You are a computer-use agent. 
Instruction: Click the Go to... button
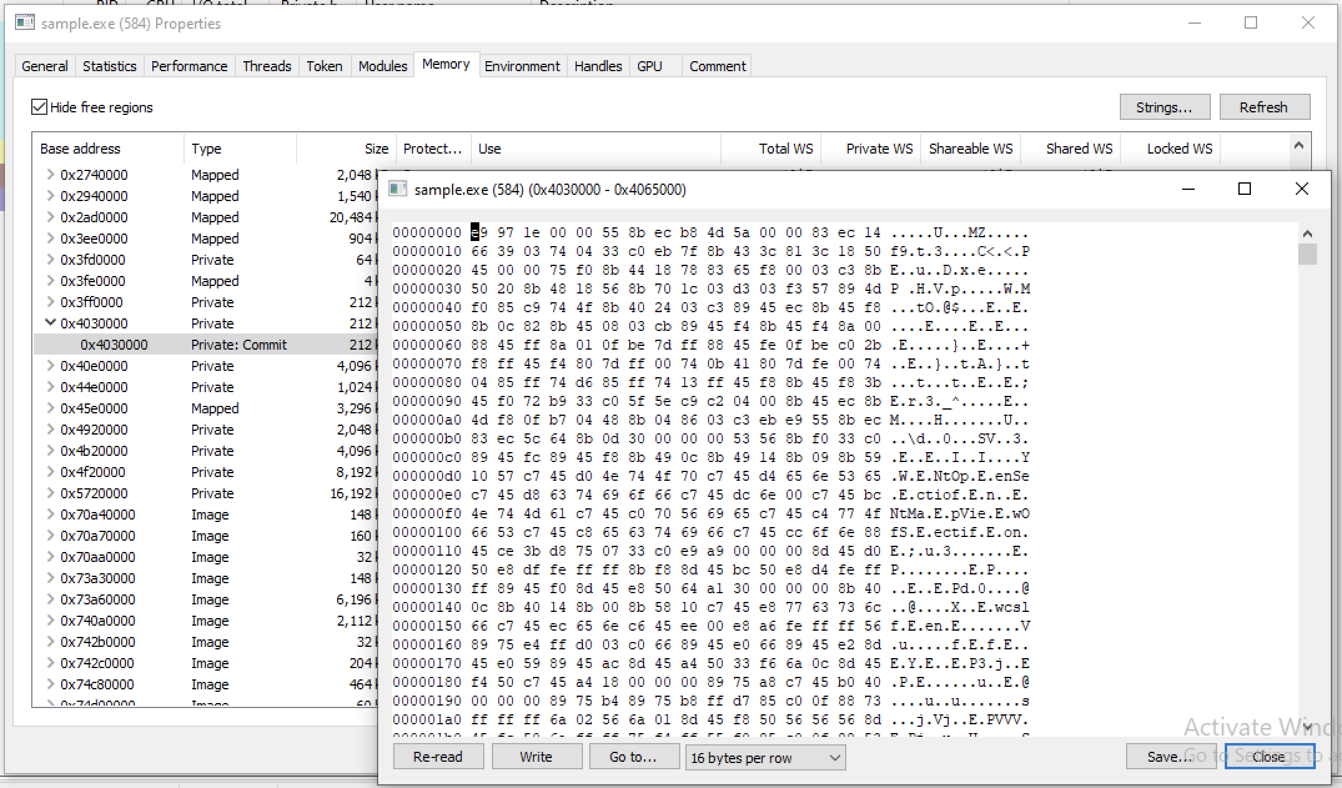(634, 757)
